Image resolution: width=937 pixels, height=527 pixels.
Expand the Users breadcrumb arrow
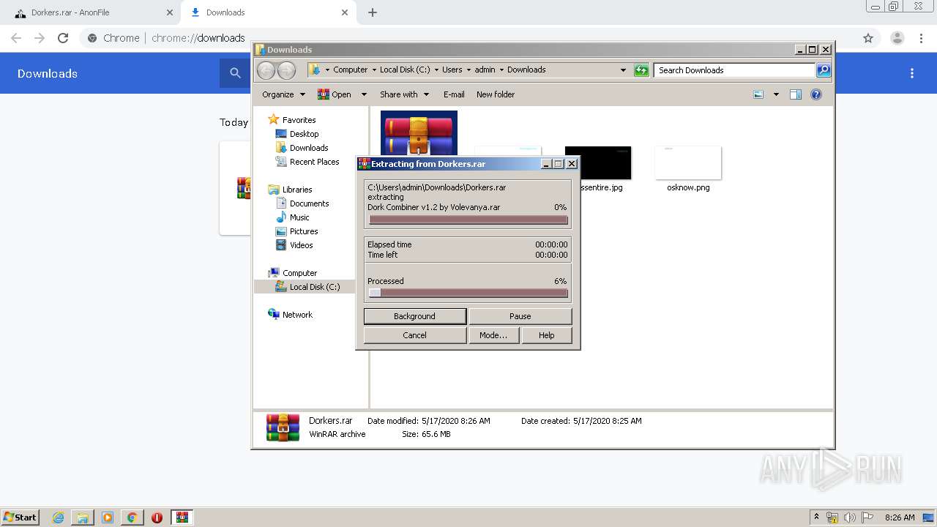click(x=468, y=70)
